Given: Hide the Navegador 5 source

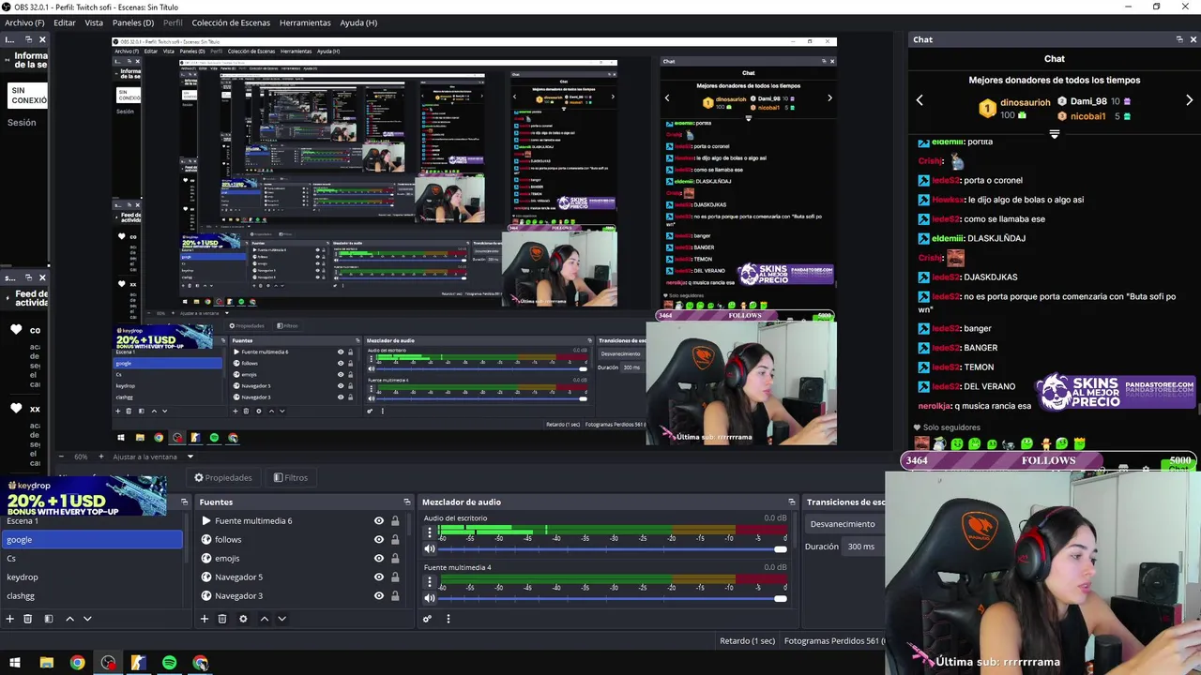Looking at the screenshot, I should click(x=379, y=577).
